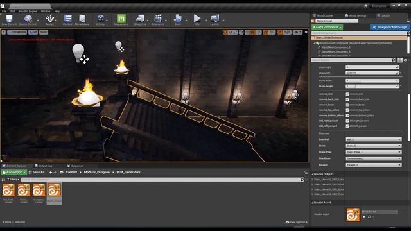Screen dimensions: 411x231
Task: Open Source Control from the toolbar
Action: (x=28, y=20)
